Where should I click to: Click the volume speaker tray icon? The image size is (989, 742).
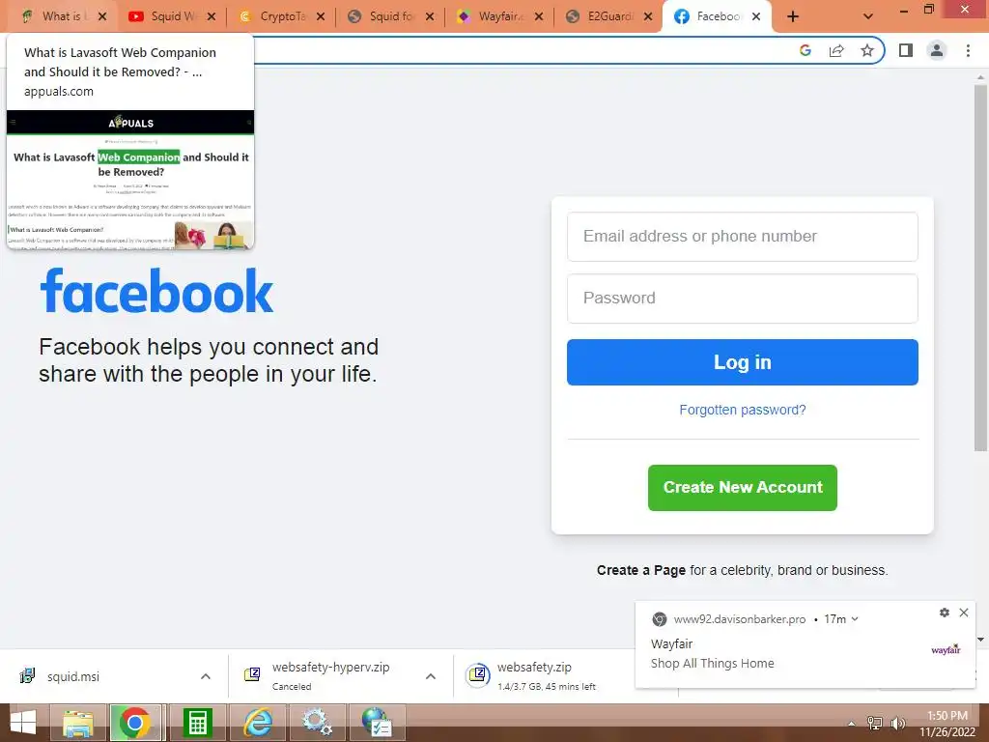[898, 724]
